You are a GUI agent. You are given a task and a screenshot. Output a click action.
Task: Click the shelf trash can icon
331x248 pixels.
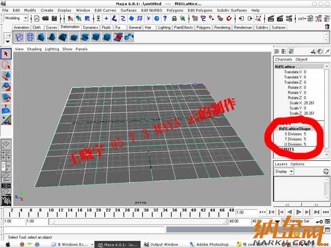pyautogui.click(x=327, y=27)
